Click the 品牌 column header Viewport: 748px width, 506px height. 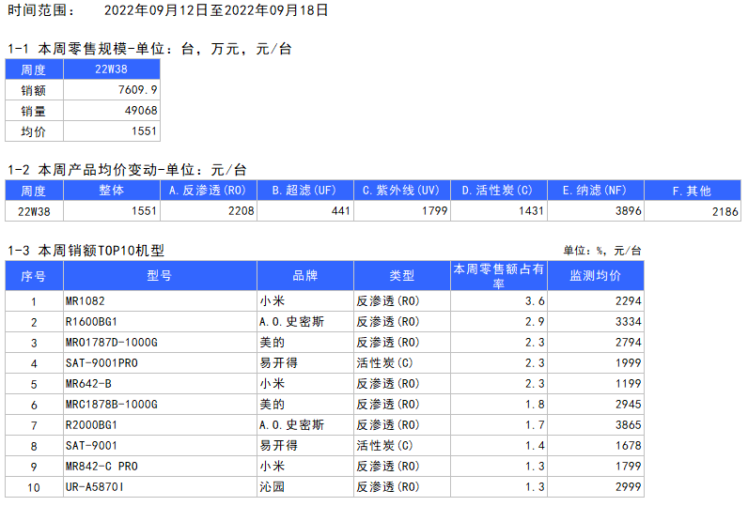click(304, 275)
